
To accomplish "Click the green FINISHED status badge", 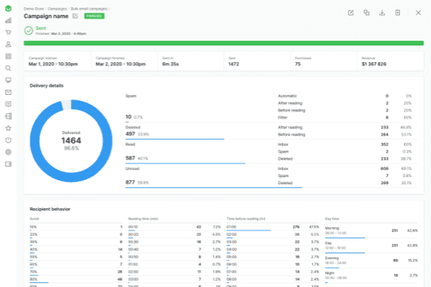I will (x=94, y=16).
